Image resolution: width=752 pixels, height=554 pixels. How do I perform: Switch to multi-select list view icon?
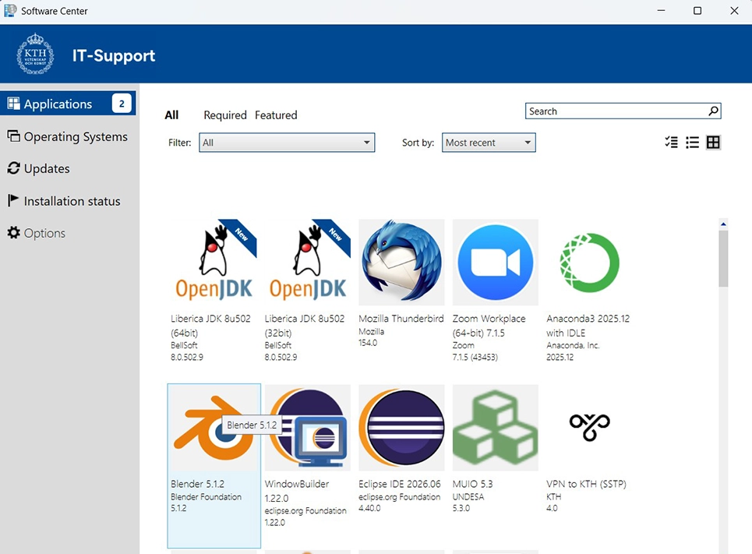pyautogui.click(x=672, y=142)
